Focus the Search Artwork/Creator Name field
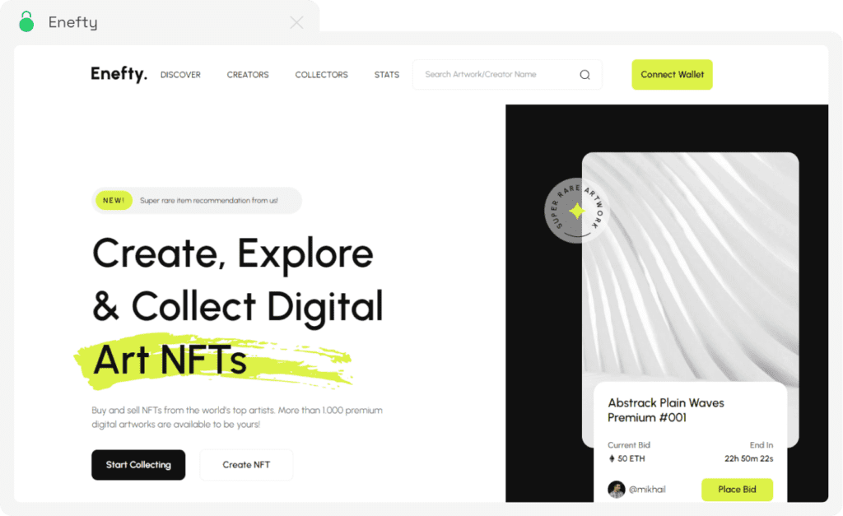 coord(507,74)
